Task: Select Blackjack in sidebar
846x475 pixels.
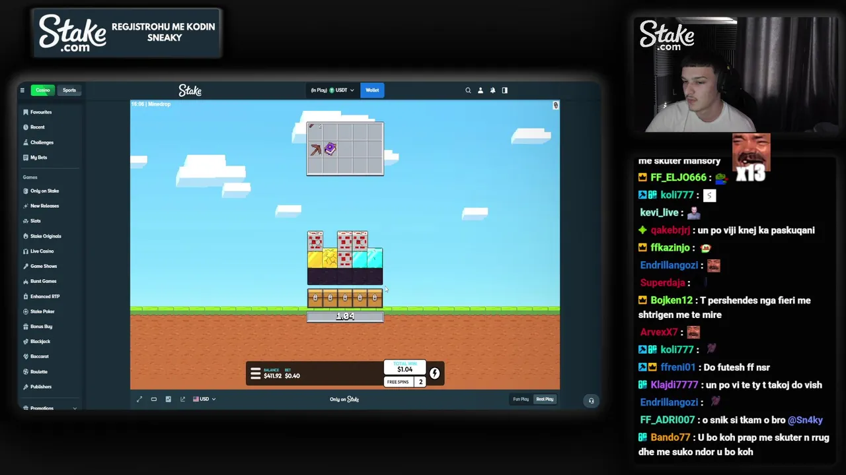Action: (x=40, y=342)
